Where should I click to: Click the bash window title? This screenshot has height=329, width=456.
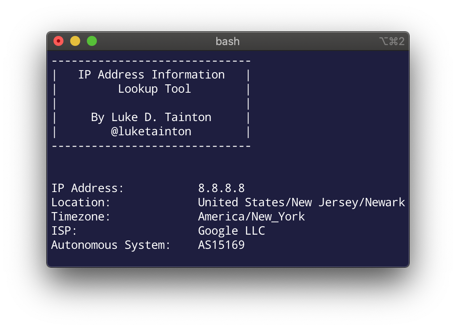point(228,41)
